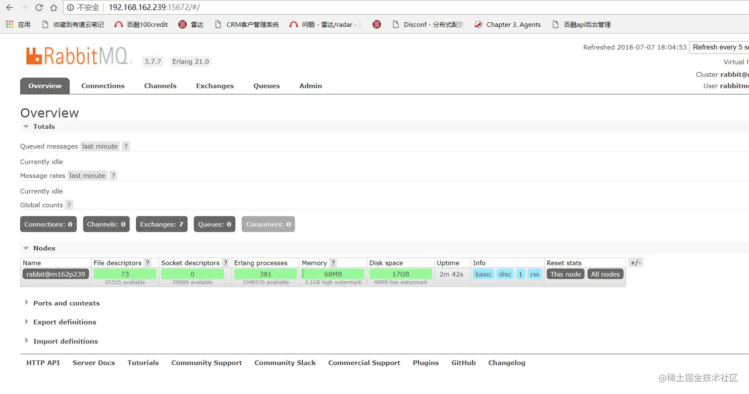Switch to the Exchanges tab
This screenshot has width=749, height=394.
(215, 86)
